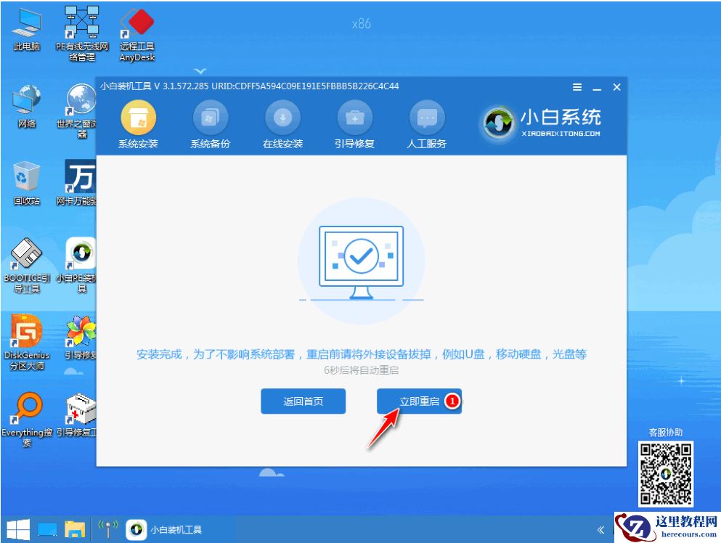Open the hamburger menu of 小白装机工具
This screenshot has height=543, width=721.
577,86
